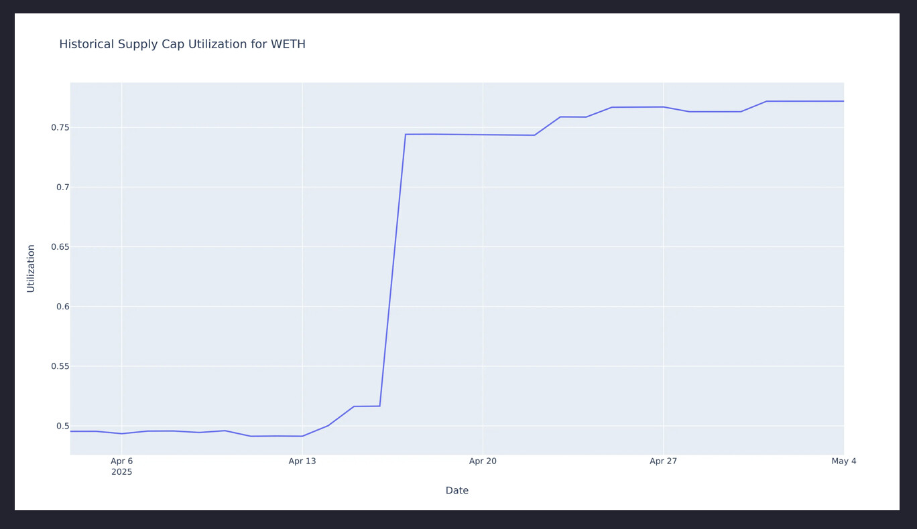Click the 0.65 y-axis tick label
The height and width of the screenshot is (529, 917).
tap(60, 247)
